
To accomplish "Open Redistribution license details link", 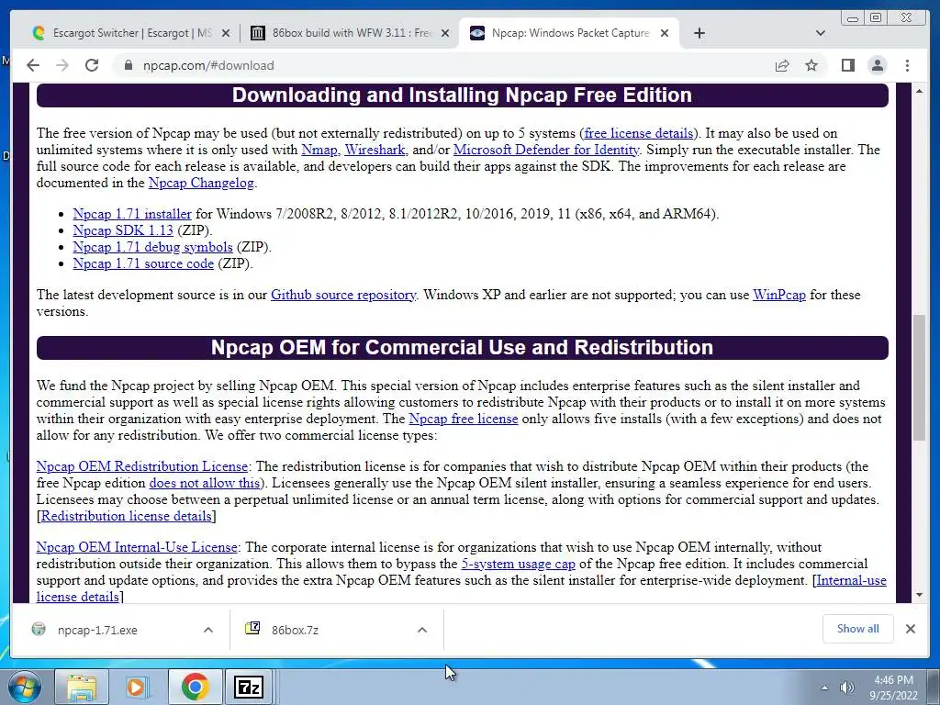I will pos(127,516).
